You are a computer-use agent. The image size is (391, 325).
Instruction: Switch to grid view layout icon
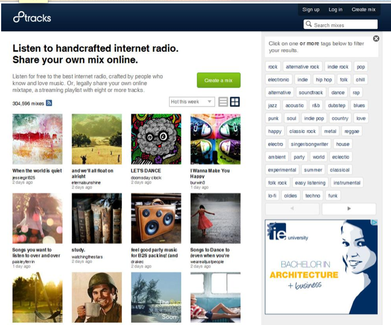(235, 101)
